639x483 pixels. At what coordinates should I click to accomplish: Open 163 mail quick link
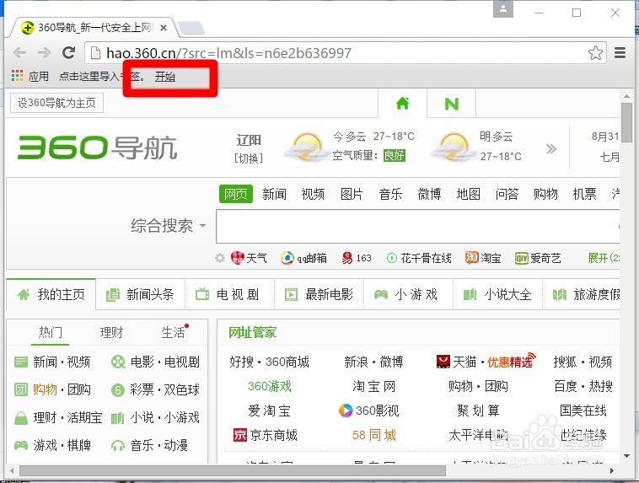357,258
